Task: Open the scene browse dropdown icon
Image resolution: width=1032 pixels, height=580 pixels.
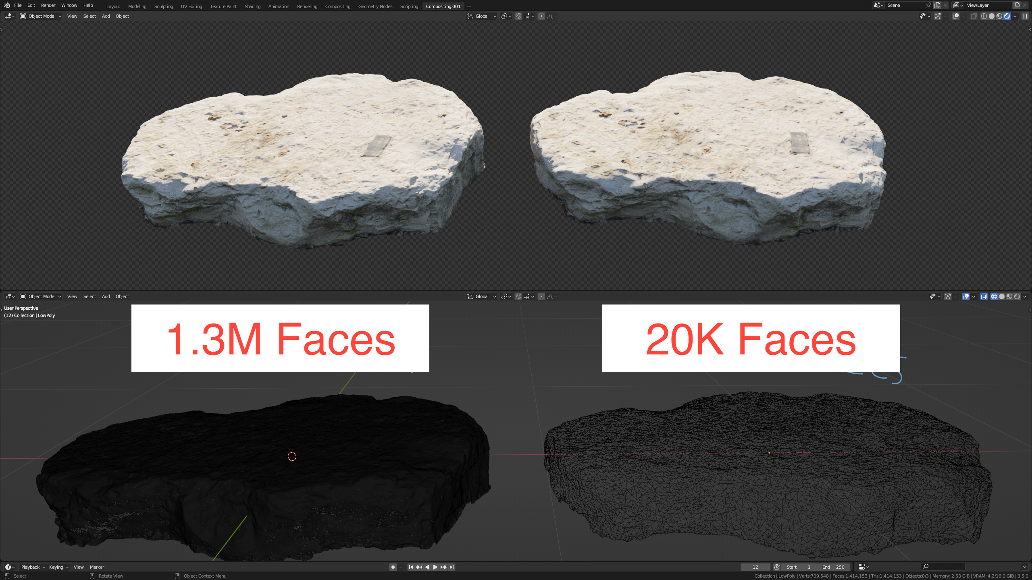Action: [878, 5]
